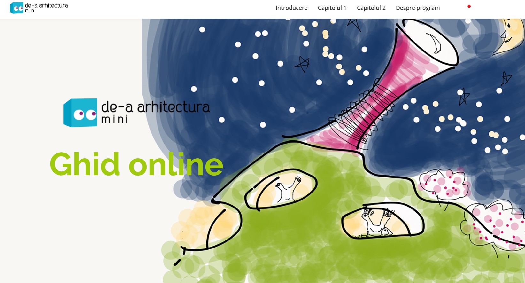Open the Introducere section

click(291, 8)
